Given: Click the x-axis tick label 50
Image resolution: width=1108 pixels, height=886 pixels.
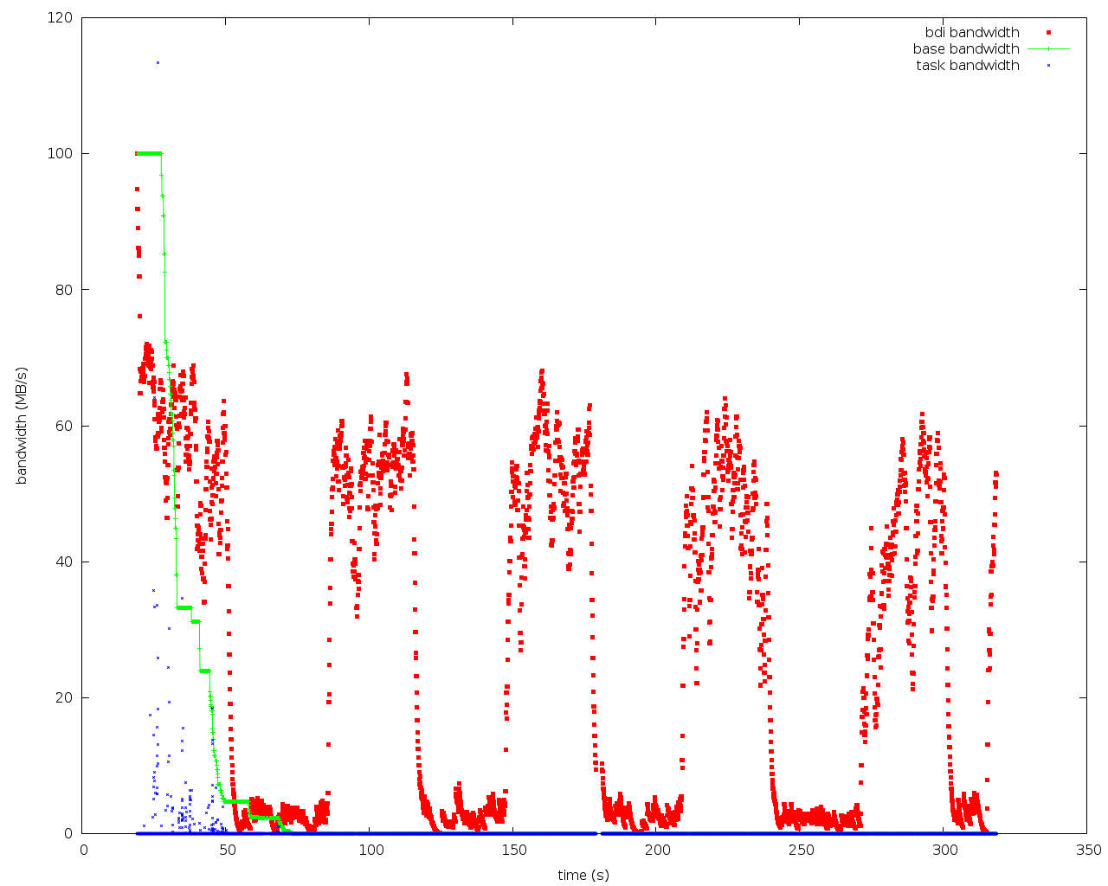Looking at the screenshot, I should pyautogui.click(x=227, y=851).
